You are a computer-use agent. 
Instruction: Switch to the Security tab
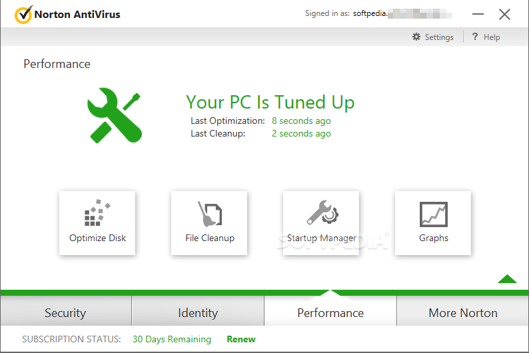coord(66,312)
